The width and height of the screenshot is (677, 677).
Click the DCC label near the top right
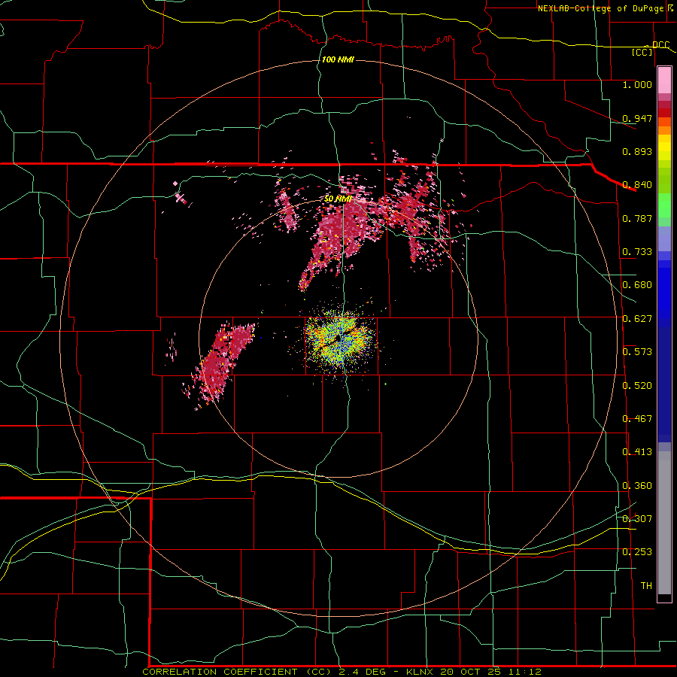click(x=660, y=45)
